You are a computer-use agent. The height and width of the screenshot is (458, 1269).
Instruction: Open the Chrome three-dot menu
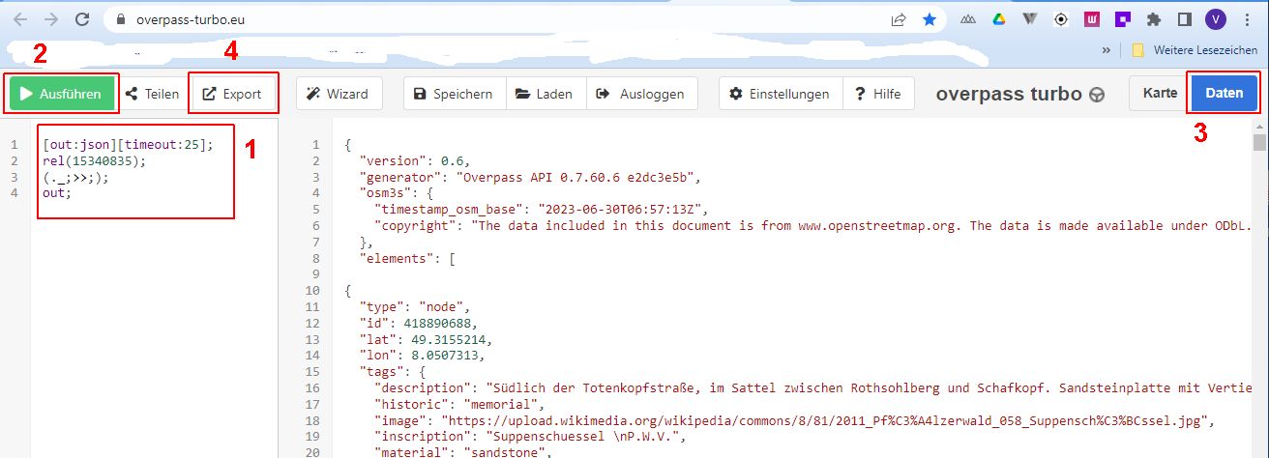click(1247, 19)
